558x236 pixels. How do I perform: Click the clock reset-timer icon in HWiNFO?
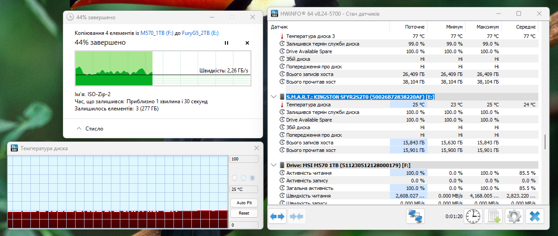click(473, 216)
